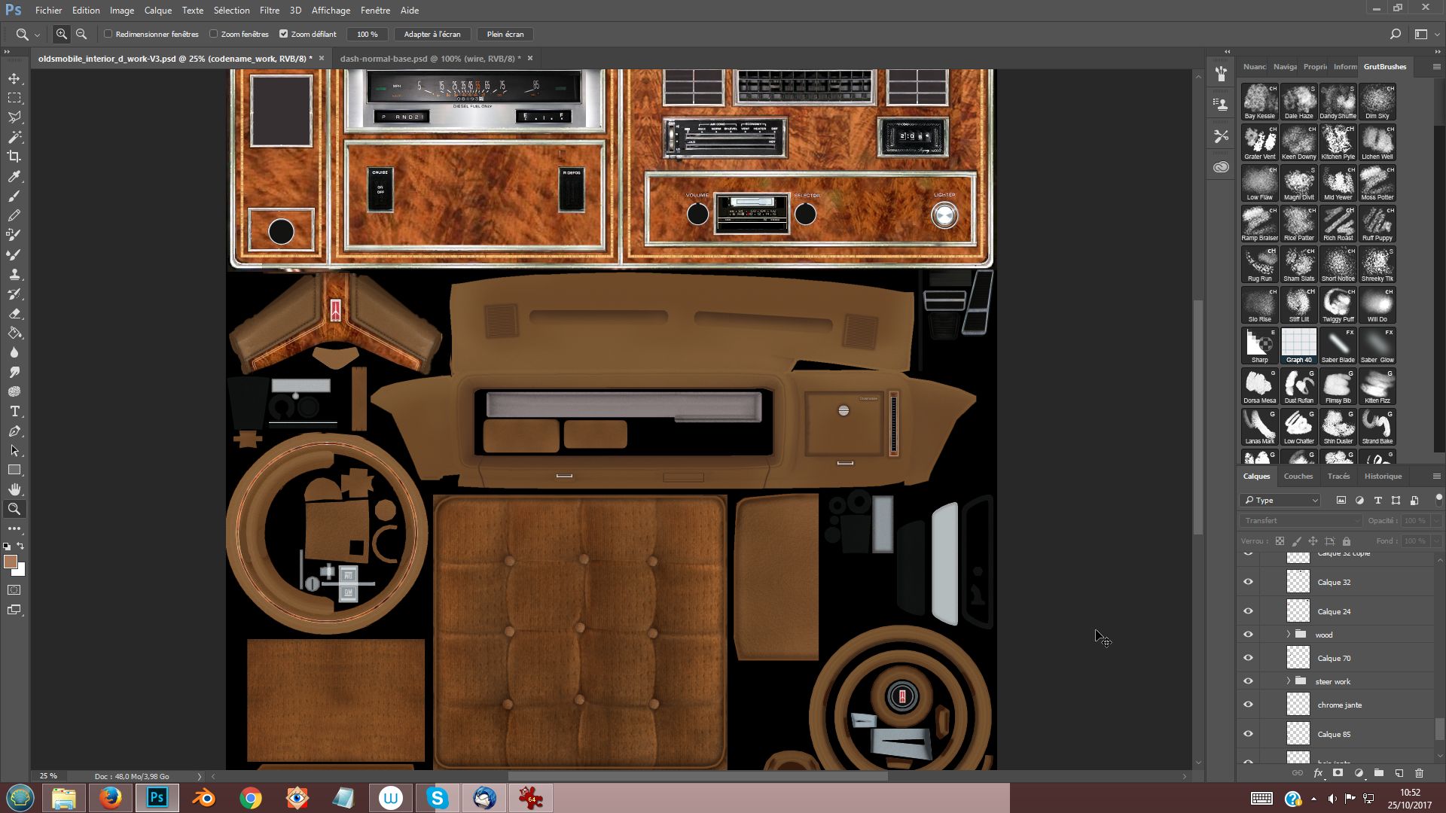Open the layer Type filter dropdown

1280,500
